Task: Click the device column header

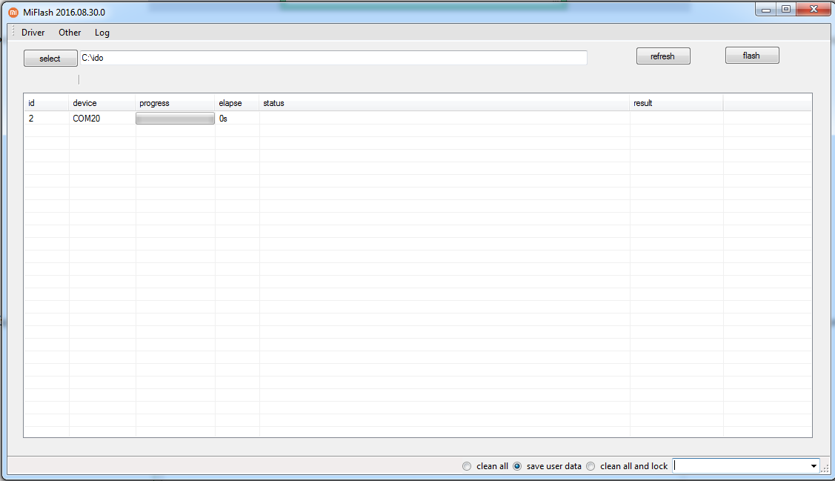Action: (102, 103)
